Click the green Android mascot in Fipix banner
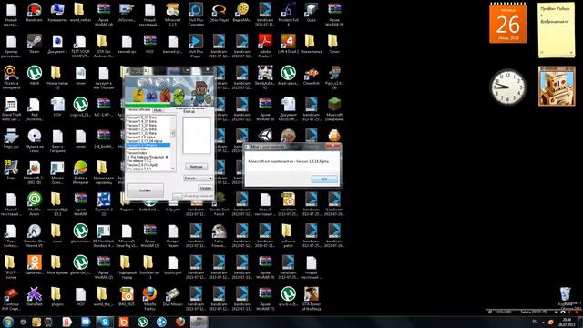583x328 pixels. 179,96
